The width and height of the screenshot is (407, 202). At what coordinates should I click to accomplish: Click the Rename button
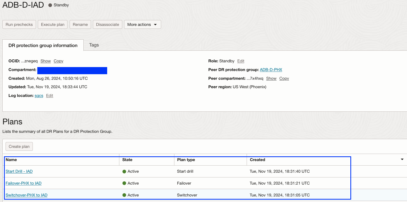[x=80, y=25]
